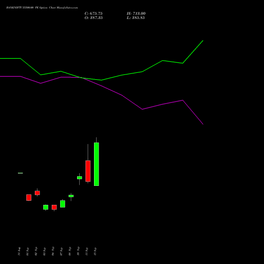This screenshot has height=264, width=264.
Task: Click the 08 Sep date label
Action: 70,251
